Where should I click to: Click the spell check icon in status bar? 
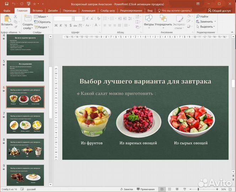pos(22,189)
